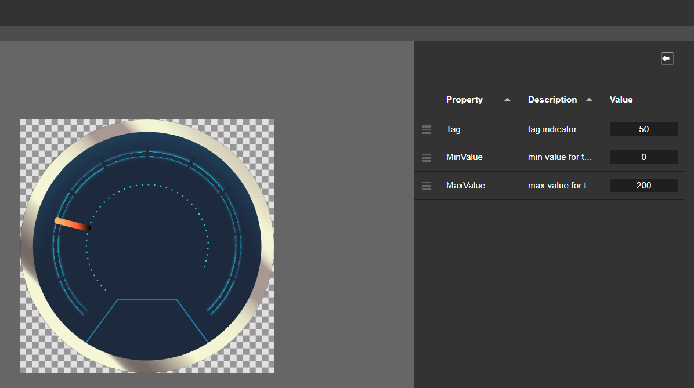Click the truncated "max value for t..." description
The image size is (694, 388).
click(561, 186)
